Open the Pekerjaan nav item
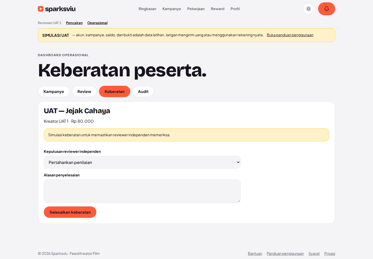The image size is (373, 259). (x=196, y=9)
